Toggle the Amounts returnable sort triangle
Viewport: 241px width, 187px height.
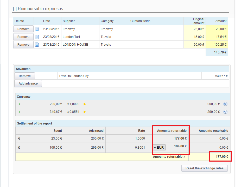pyautogui.click(x=184, y=157)
